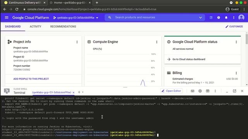Viewport: 248px width, 139px height.
Task: Open the main navigation hamburger menu
Action: point(7,17)
